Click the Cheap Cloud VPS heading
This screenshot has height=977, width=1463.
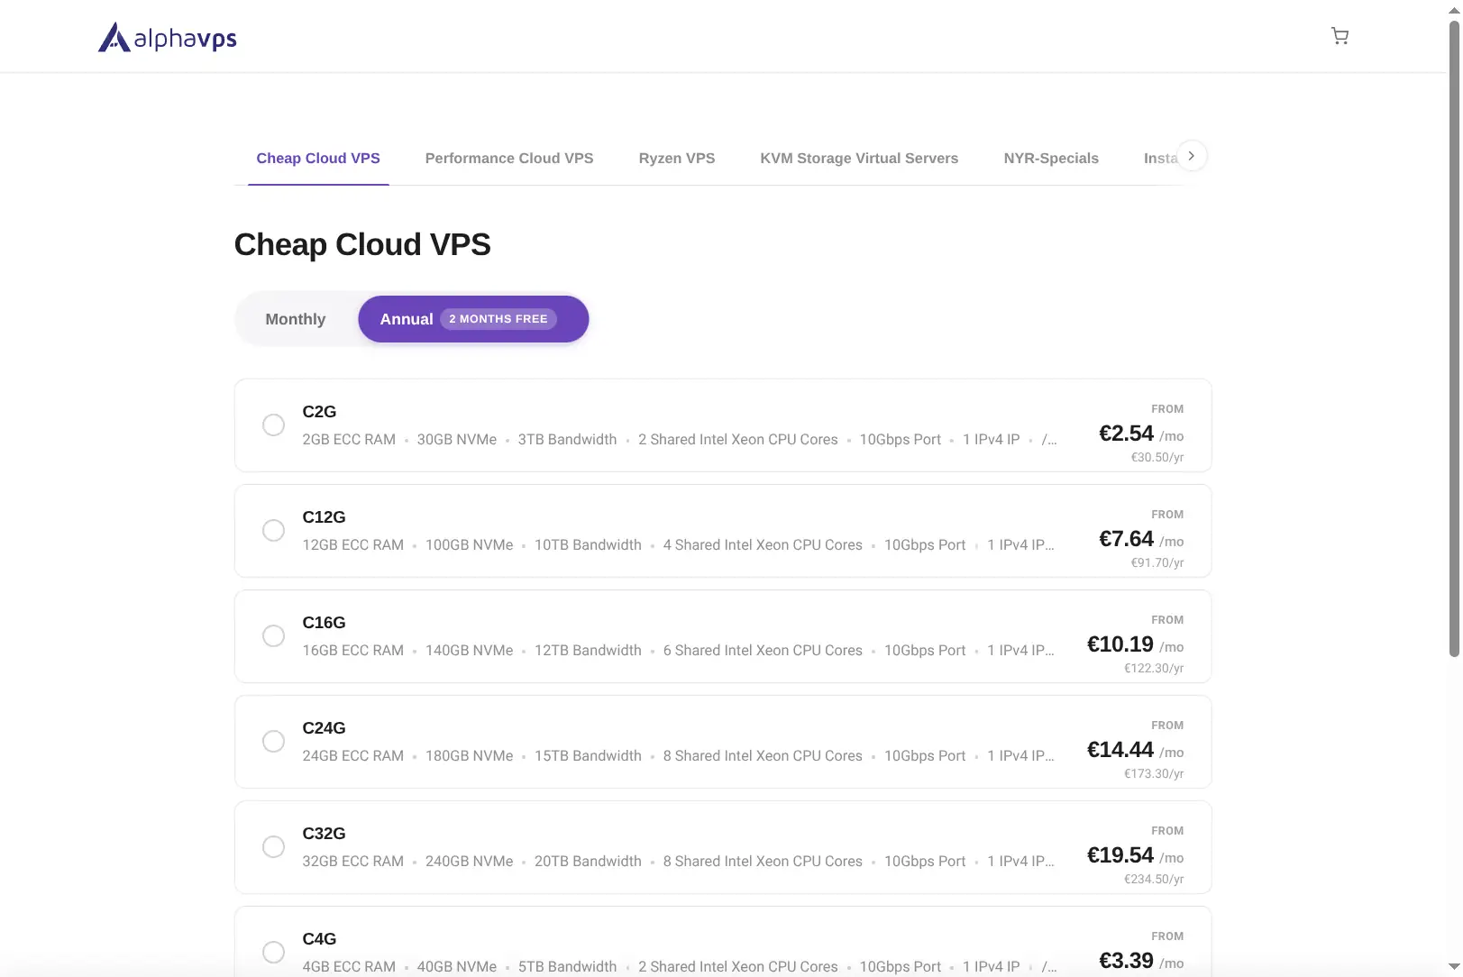point(362,244)
